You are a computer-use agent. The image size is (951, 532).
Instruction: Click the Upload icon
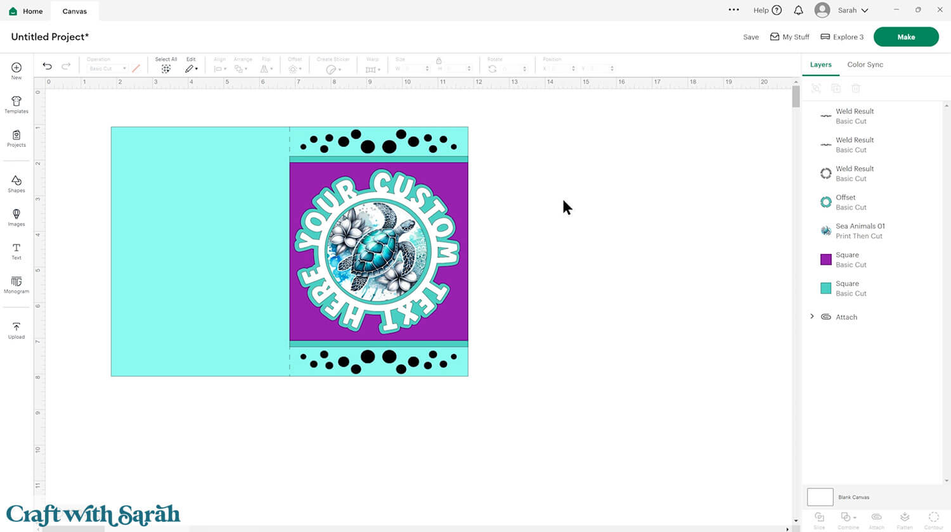16,330
